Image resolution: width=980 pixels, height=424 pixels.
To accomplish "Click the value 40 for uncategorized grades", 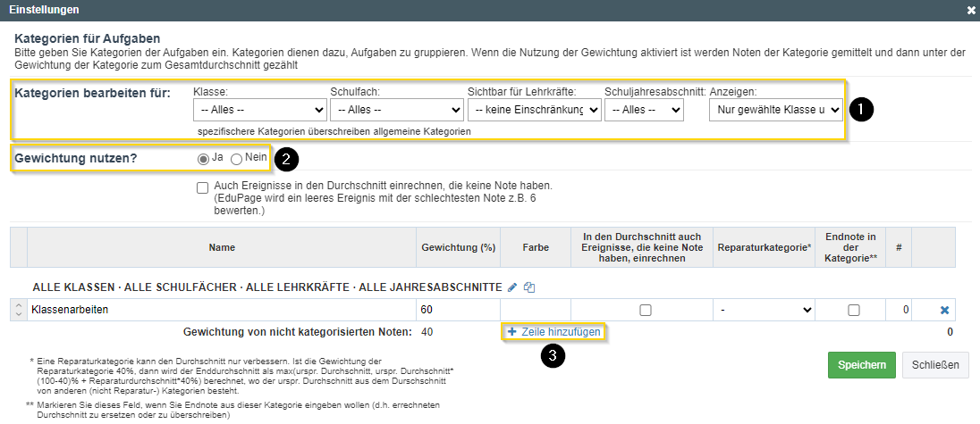I will 427,332.
